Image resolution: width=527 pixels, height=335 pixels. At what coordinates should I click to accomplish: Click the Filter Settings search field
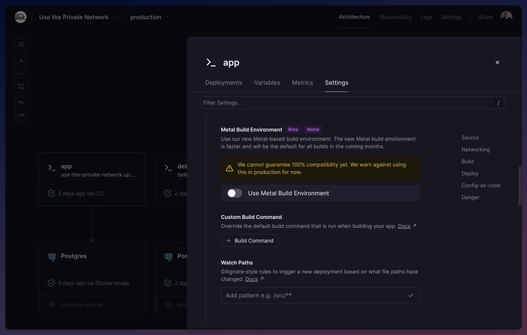(353, 102)
